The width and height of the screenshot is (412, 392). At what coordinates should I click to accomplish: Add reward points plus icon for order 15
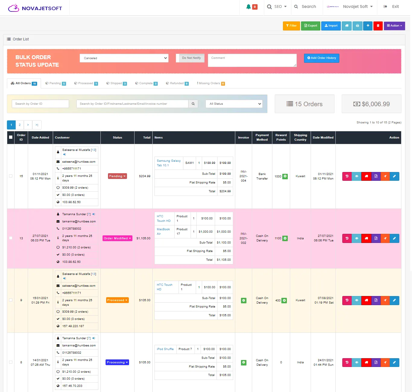coord(285,176)
